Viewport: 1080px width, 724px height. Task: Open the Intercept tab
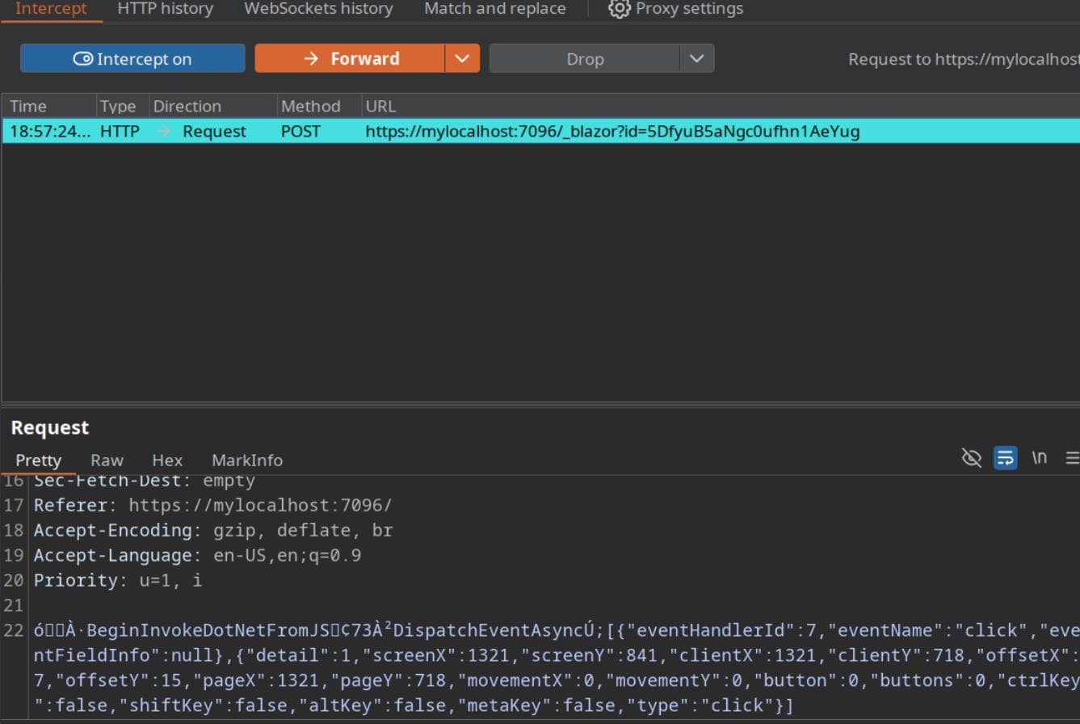[x=51, y=9]
